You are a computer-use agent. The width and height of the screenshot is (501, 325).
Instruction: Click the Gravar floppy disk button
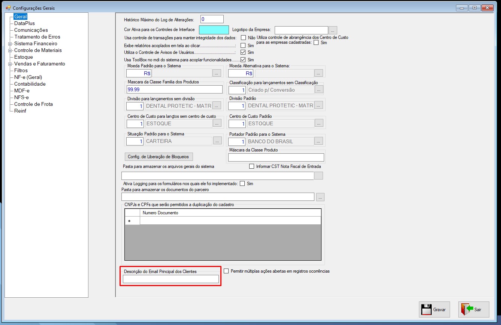[x=434, y=310]
